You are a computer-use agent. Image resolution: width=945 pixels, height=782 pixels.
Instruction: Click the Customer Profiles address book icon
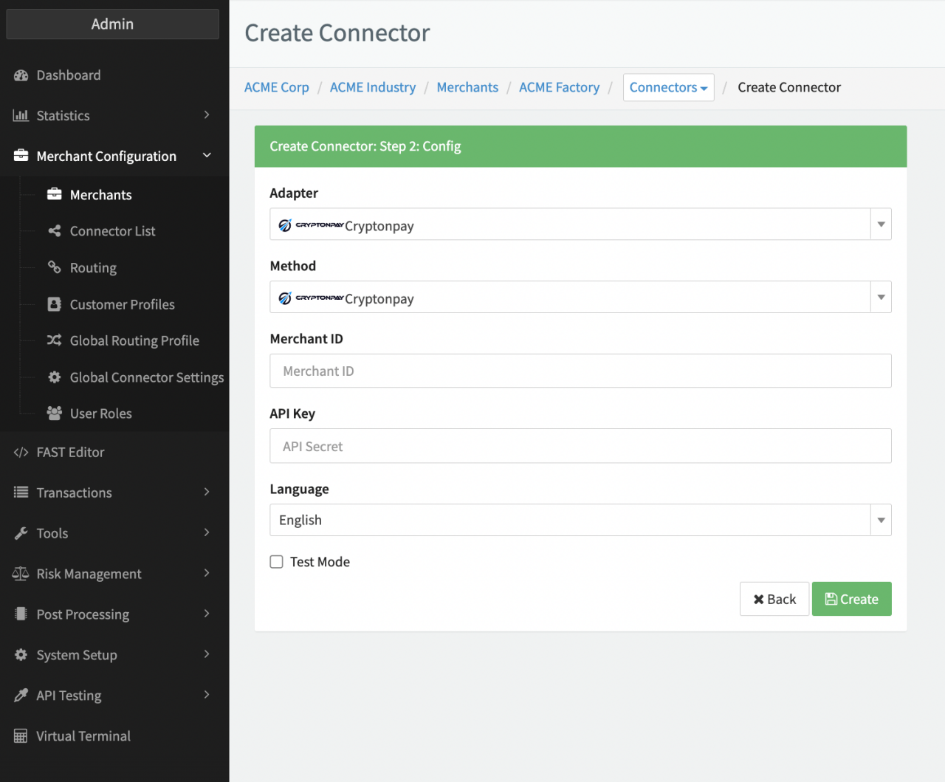coord(54,304)
